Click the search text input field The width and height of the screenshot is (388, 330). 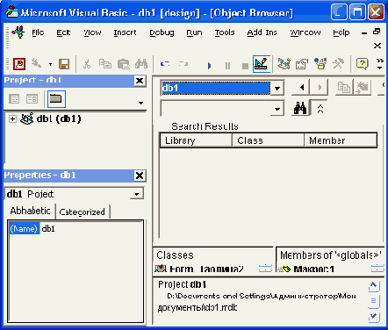click(216, 109)
